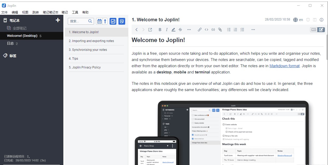This screenshot has height=165, width=328.
Task: Click the Welcome to Joplin! heading in note body
Action: click(x=158, y=40)
